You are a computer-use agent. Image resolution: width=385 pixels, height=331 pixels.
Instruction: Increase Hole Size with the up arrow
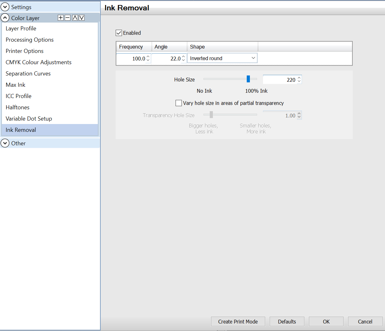pyautogui.click(x=299, y=78)
